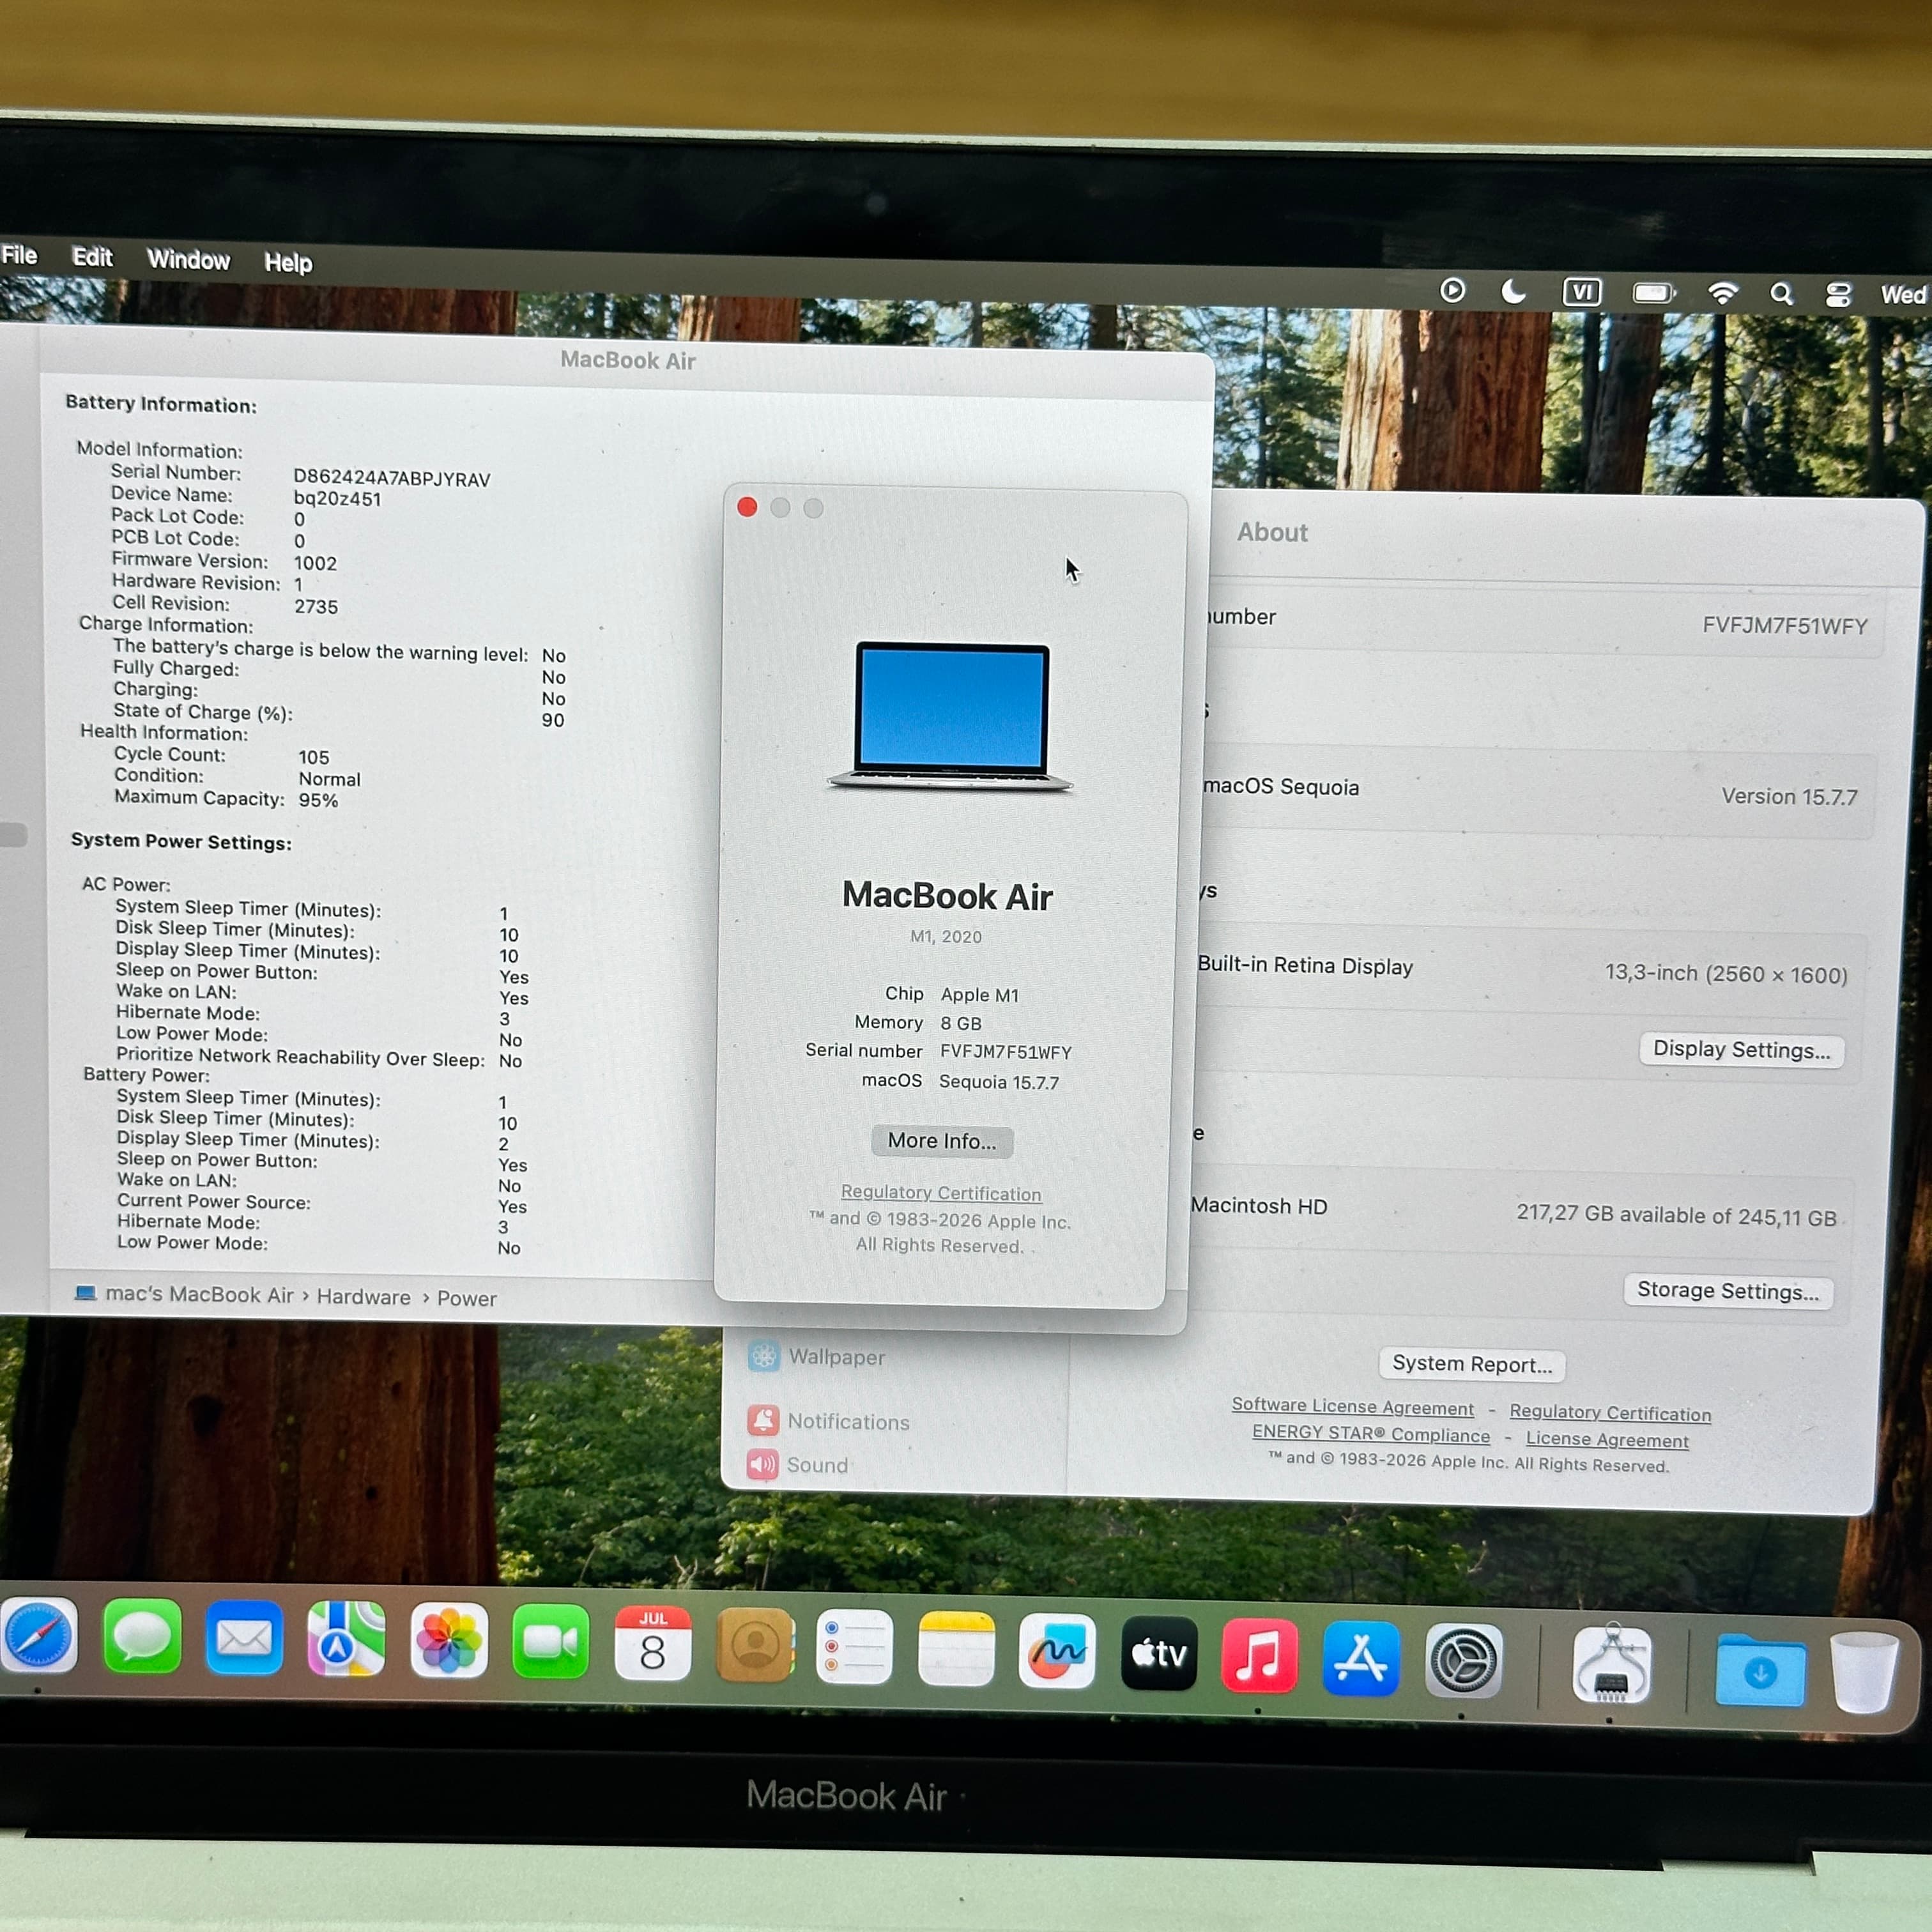This screenshot has width=1932, height=1932.
Task: Select Wallpaper in Settings sidebar
Action: tap(817, 1356)
